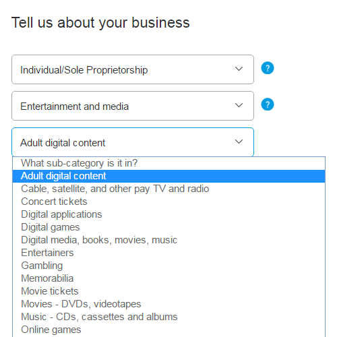Open the Individual/Sole Proprietorship dropdown

tap(133, 69)
